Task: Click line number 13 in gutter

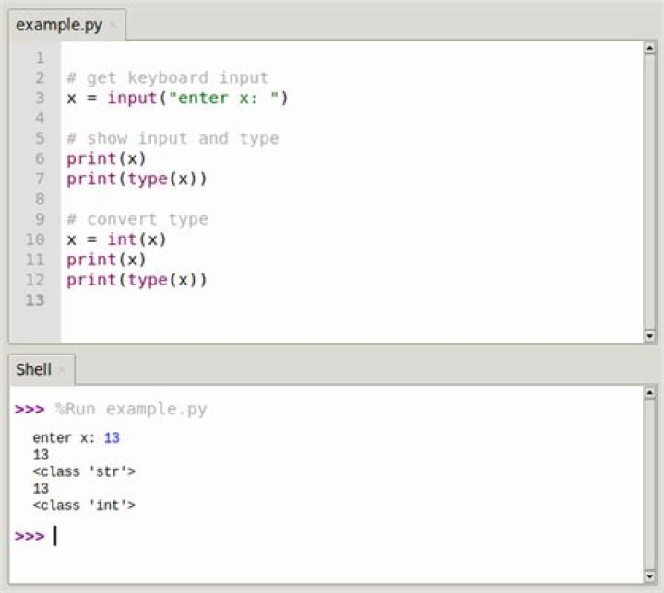Action: tap(35, 300)
